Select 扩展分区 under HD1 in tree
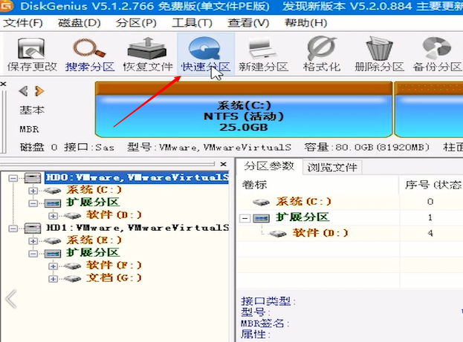 93,253
